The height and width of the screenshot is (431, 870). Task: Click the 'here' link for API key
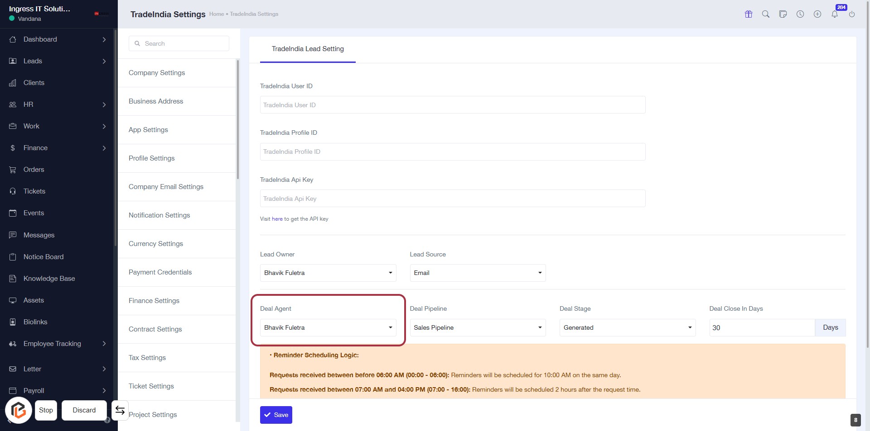coord(277,219)
